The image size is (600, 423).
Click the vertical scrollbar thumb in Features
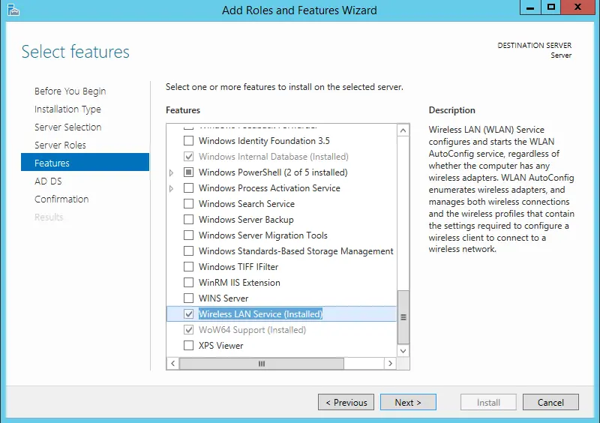[x=403, y=316]
